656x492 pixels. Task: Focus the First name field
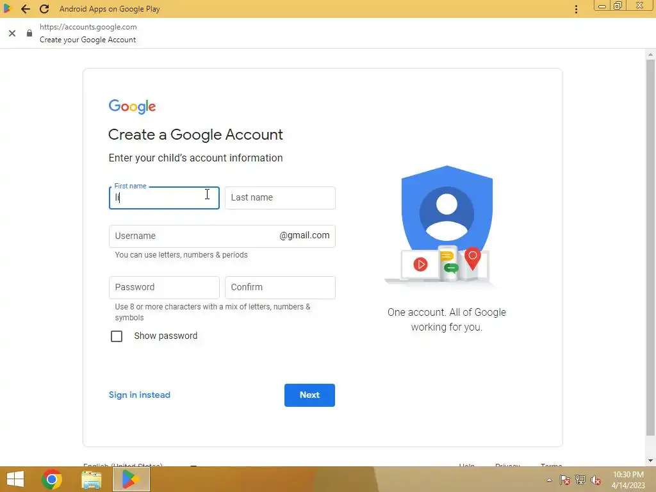tap(164, 198)
